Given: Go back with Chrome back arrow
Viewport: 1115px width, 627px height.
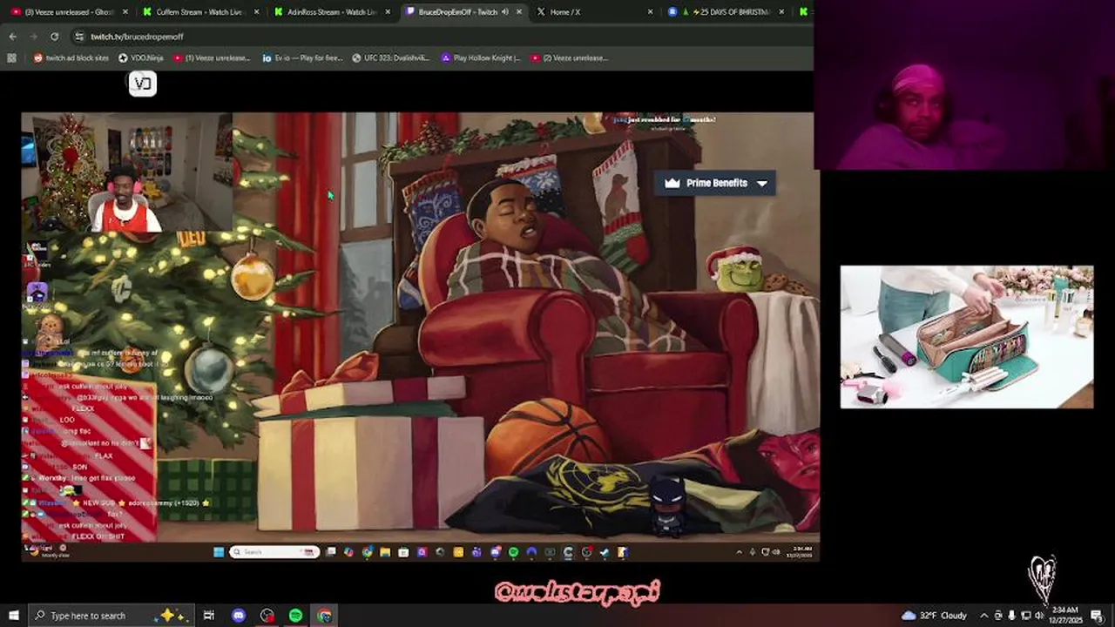Looking at the screenshot, I should tap(12, 37).
